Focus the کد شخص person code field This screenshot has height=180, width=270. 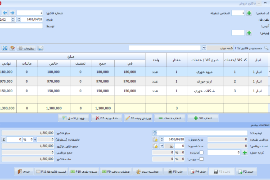[x=238, y=13]
